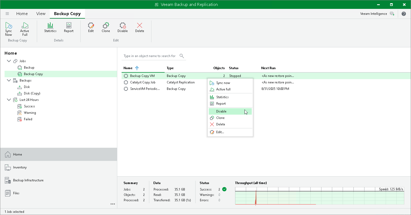Open Report from the ribbon
The image size is (411, 215).
[x=69, y=27]
